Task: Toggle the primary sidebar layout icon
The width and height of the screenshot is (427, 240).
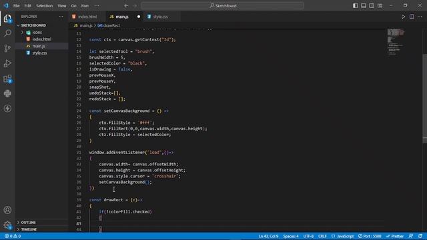Action: click(x=355, y=5)
